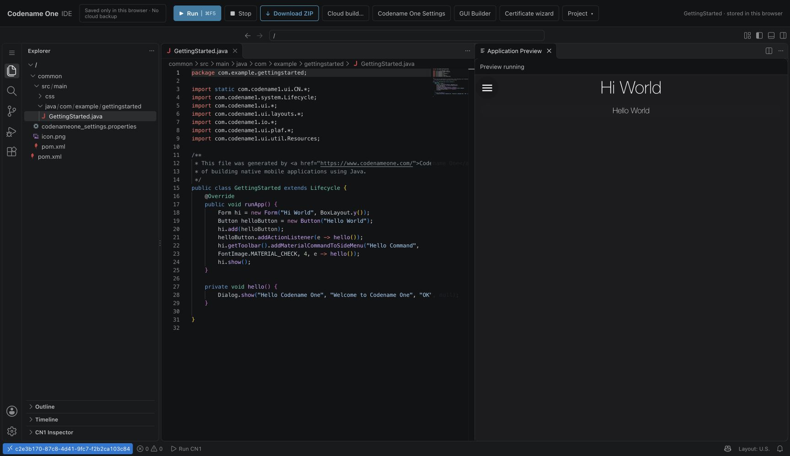790x456 pixels.
Task: Select GettingStarted.java in the file tree
Action: (90, 116)
